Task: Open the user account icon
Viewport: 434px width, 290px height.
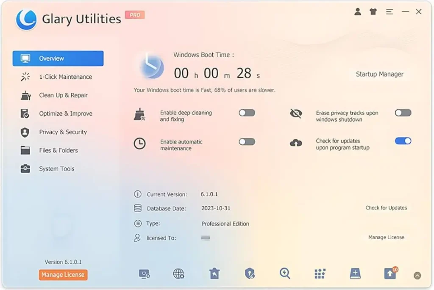Action: coord(358,11)
